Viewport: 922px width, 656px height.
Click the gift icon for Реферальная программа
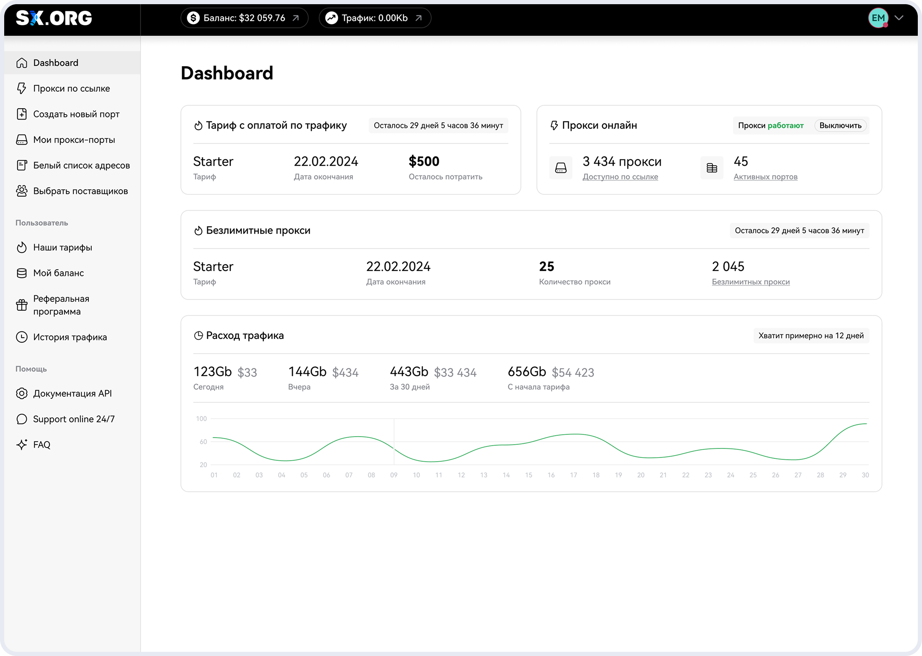click(x=22, y=305)
